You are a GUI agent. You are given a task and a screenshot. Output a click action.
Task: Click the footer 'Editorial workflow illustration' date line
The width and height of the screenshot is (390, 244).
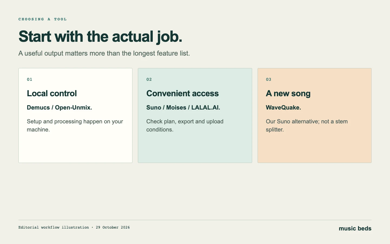tap(74, 227)
